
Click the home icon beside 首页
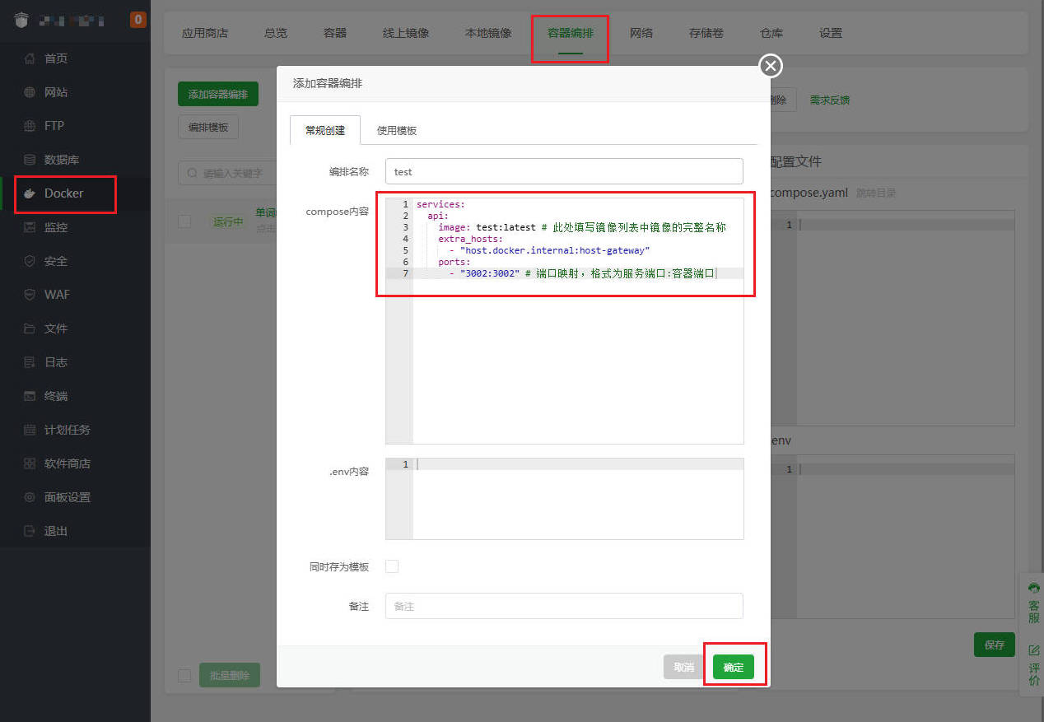point(30,58)
